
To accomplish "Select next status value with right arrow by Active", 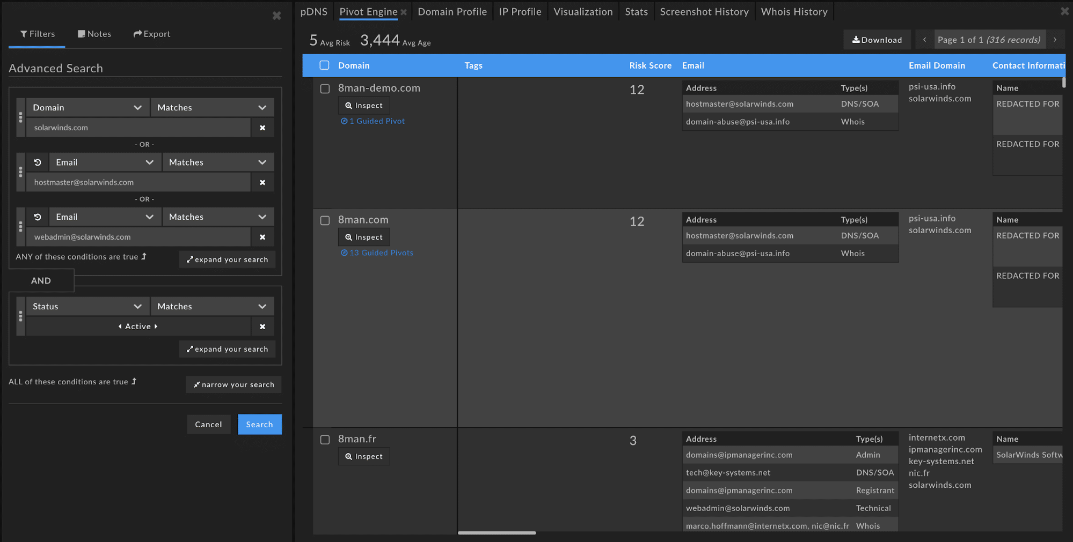I will tap(156, 326).
